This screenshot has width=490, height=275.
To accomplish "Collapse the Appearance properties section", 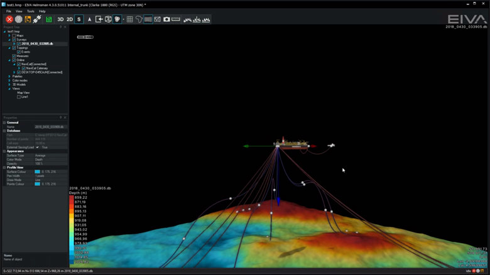I will [x=4, y=151].
